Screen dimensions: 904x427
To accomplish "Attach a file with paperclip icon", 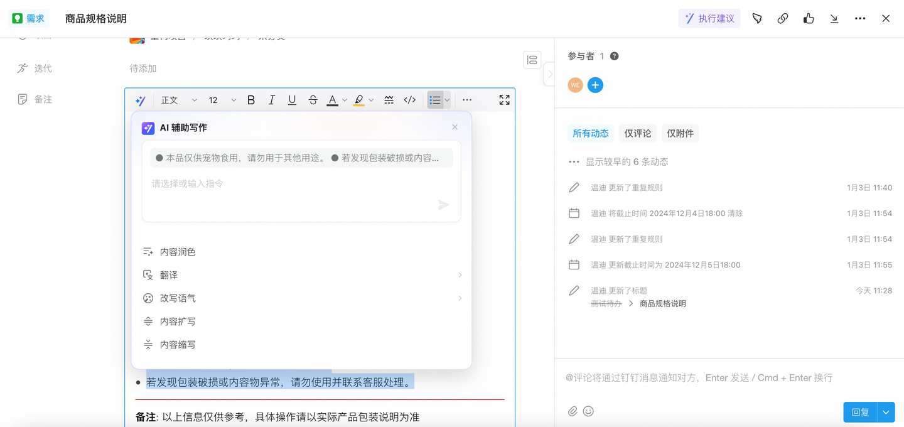I will (573, 411).
